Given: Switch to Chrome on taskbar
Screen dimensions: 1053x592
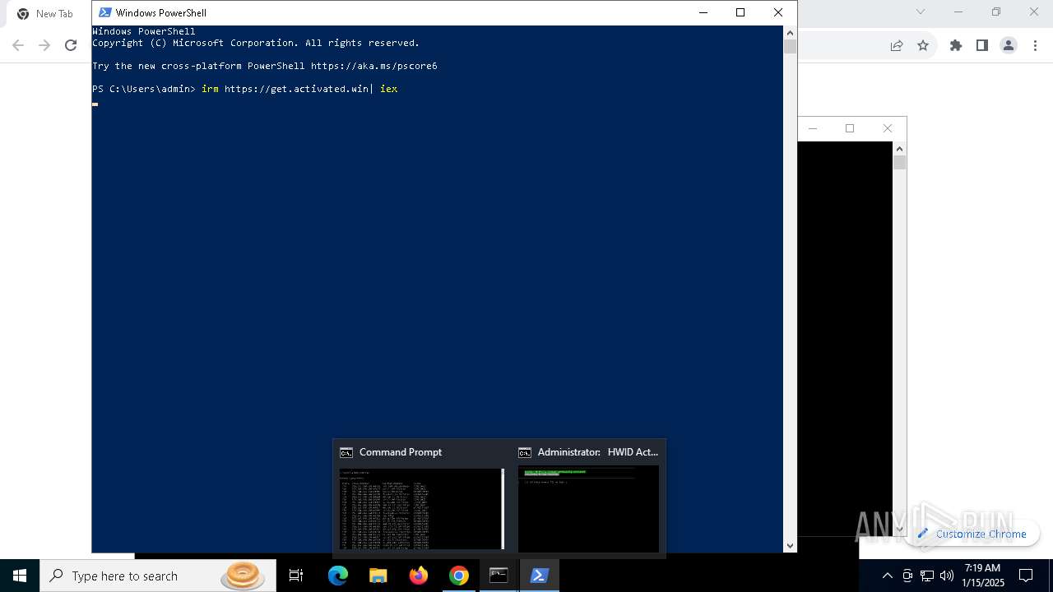Looking at the screenshot, I should (458, 576).
